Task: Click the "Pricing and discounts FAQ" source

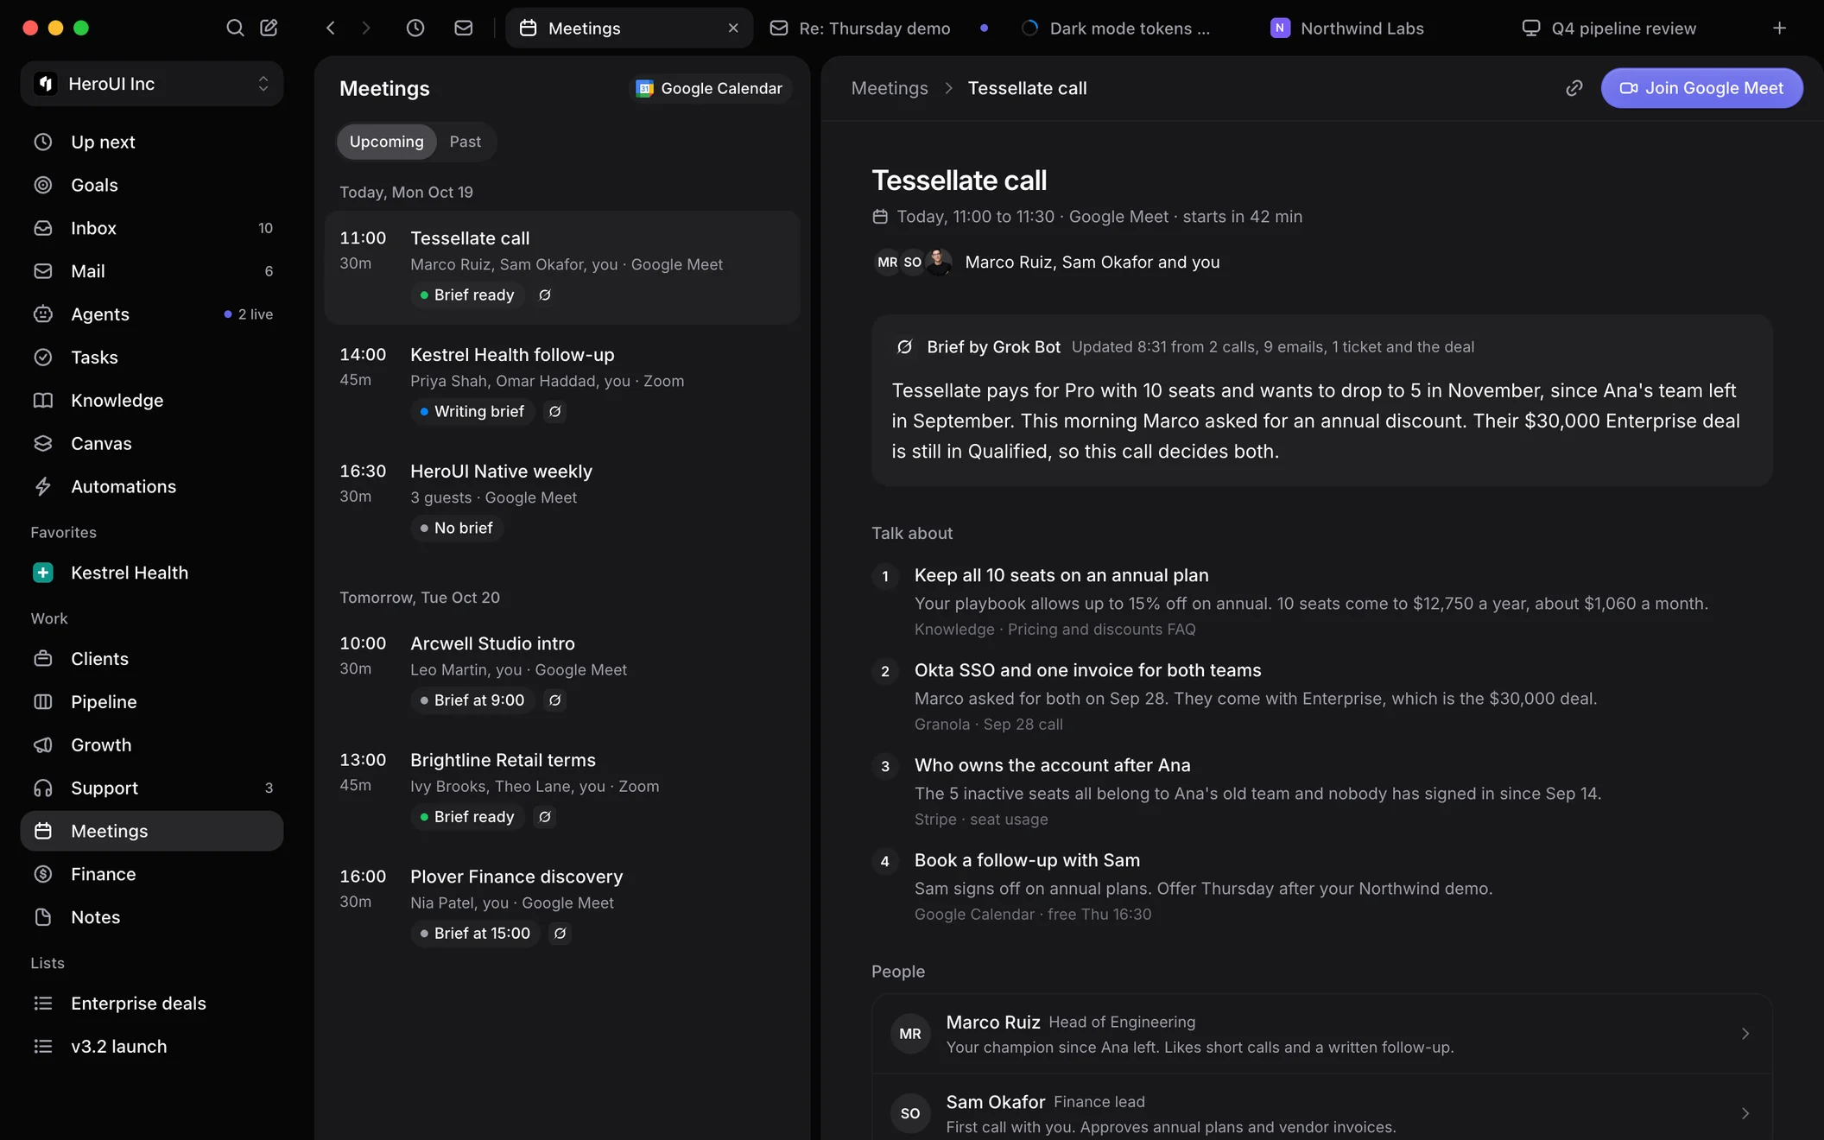Action: (x=1101, y=630)
